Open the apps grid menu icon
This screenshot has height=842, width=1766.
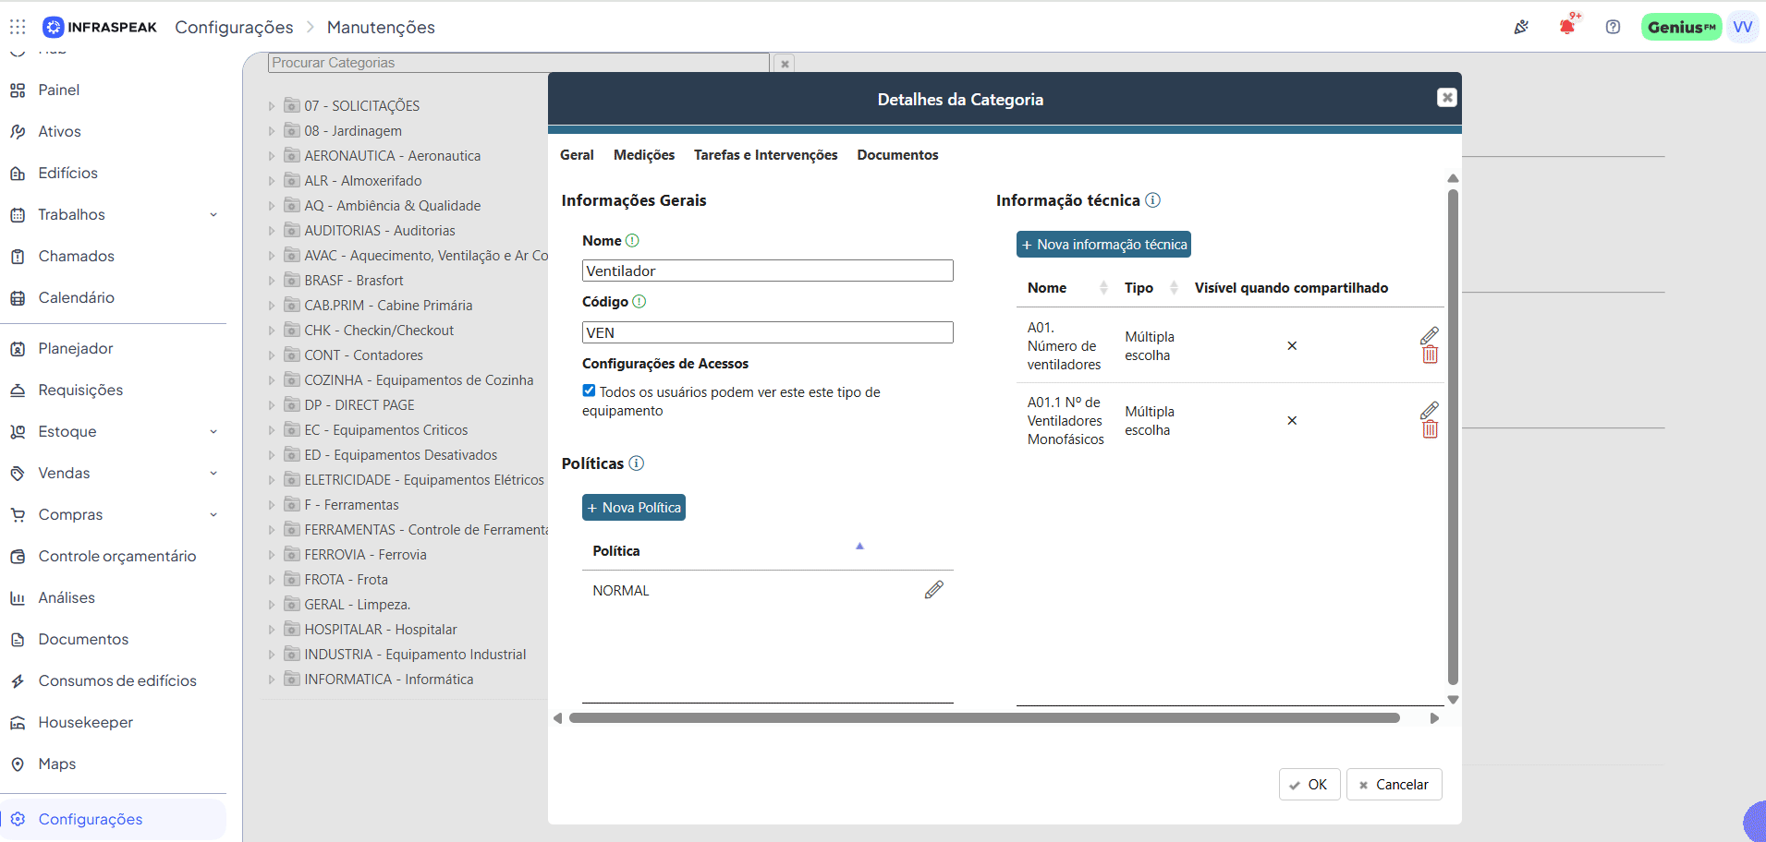tap(18, 27)
